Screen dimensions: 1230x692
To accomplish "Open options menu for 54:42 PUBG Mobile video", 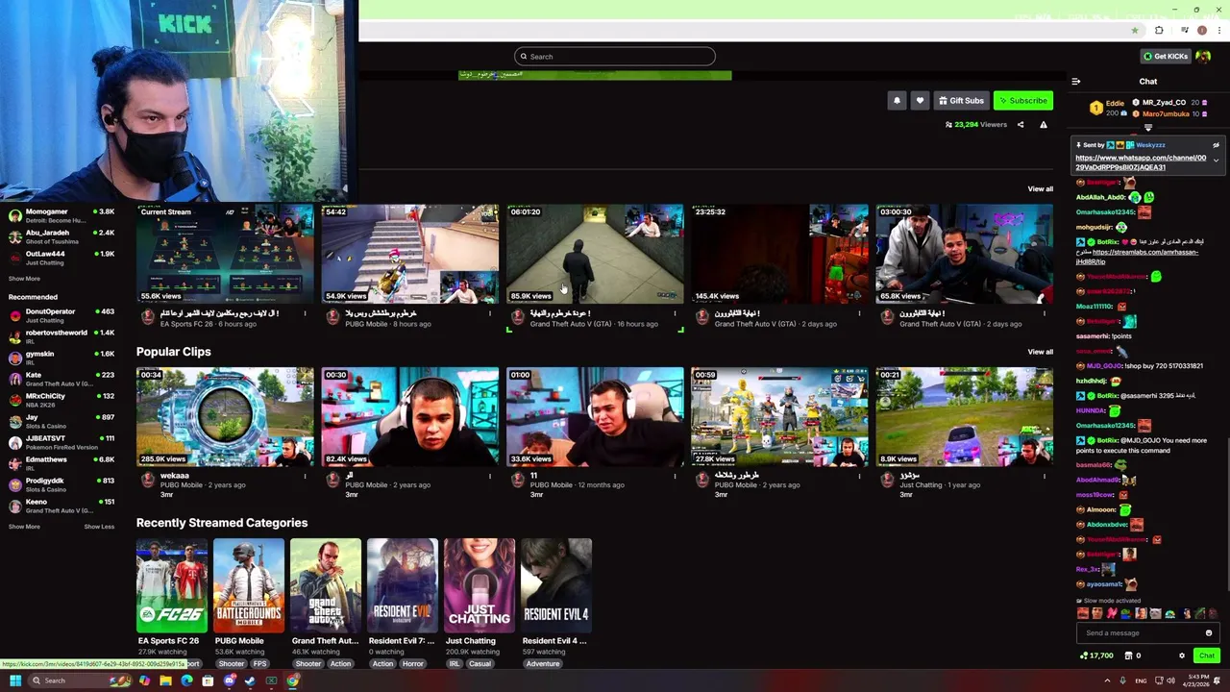I will (x=490, y=313).
